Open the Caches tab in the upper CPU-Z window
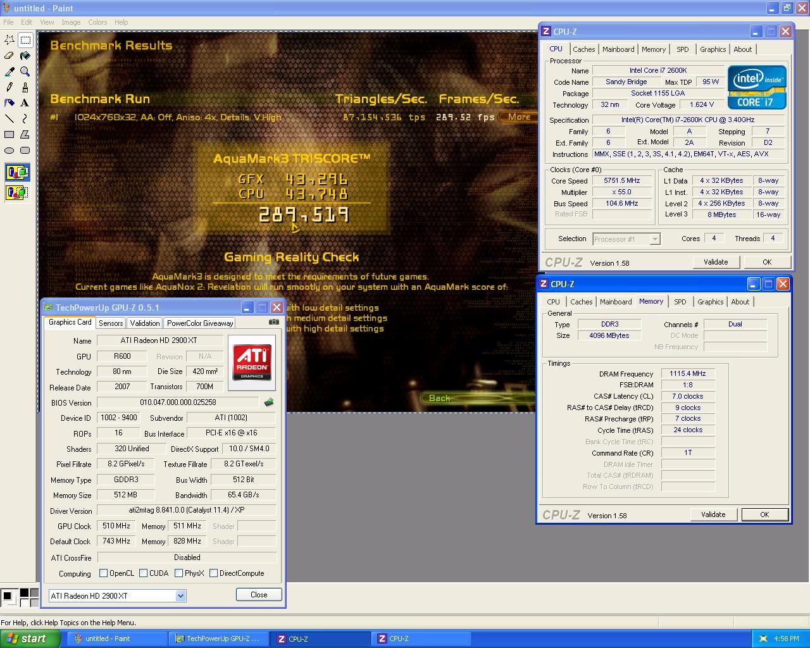Screen dimensions: 810x648 tap(583, 49)
